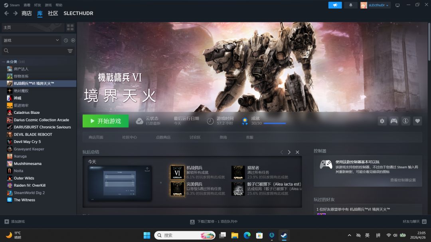Share the screenshot upload icon
This screenshot has width=431, height=242.
coord(147,170)
